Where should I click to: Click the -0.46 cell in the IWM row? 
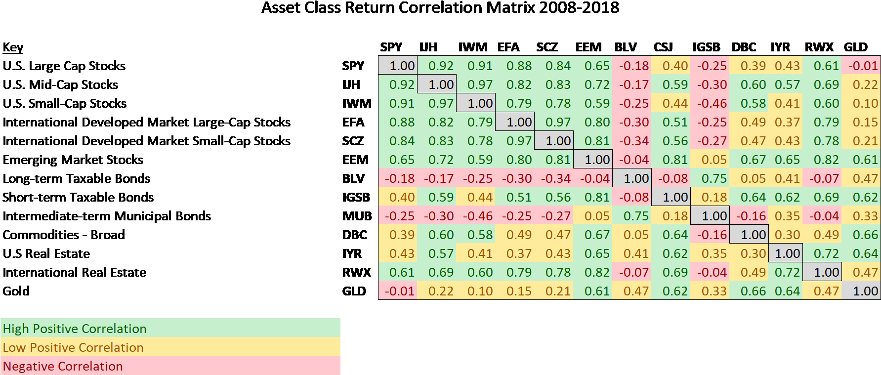tap(710, 103)
